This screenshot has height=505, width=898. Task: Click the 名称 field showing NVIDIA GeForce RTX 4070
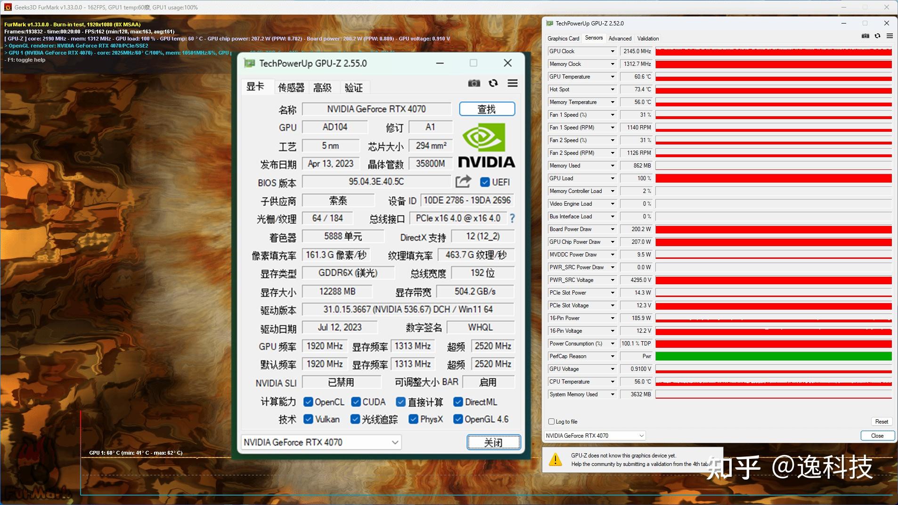[376, 109]
